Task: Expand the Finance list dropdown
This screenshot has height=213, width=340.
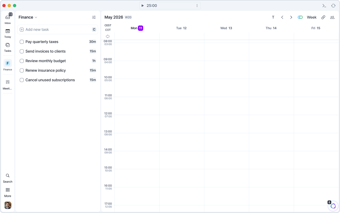Action: [28, 17]
